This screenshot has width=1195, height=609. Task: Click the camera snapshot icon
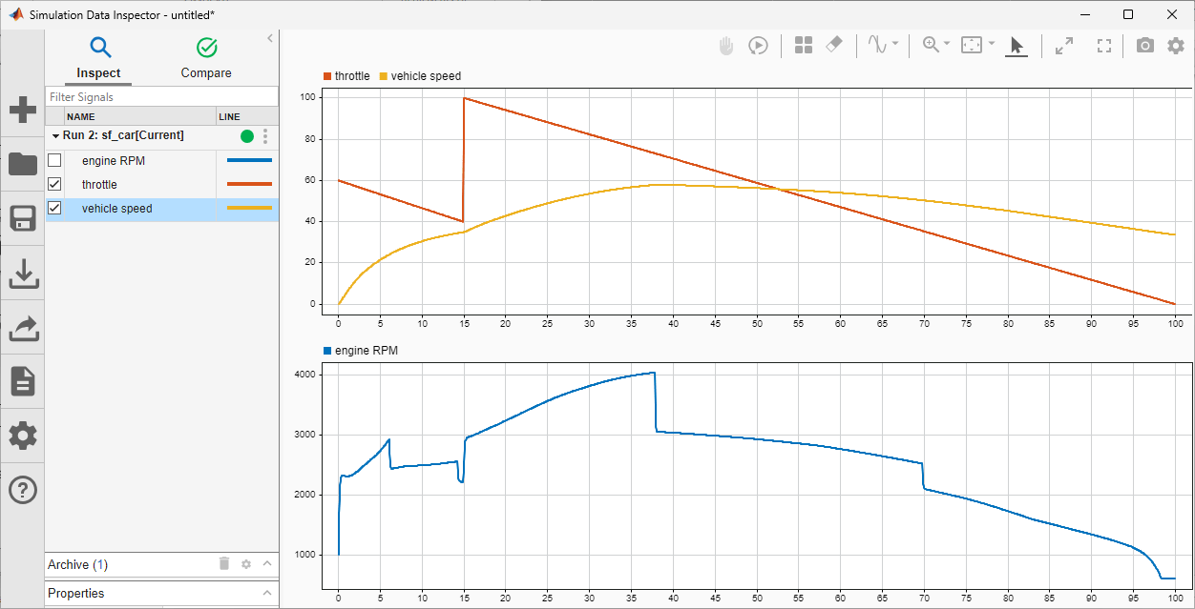(x=1145, y=45)
